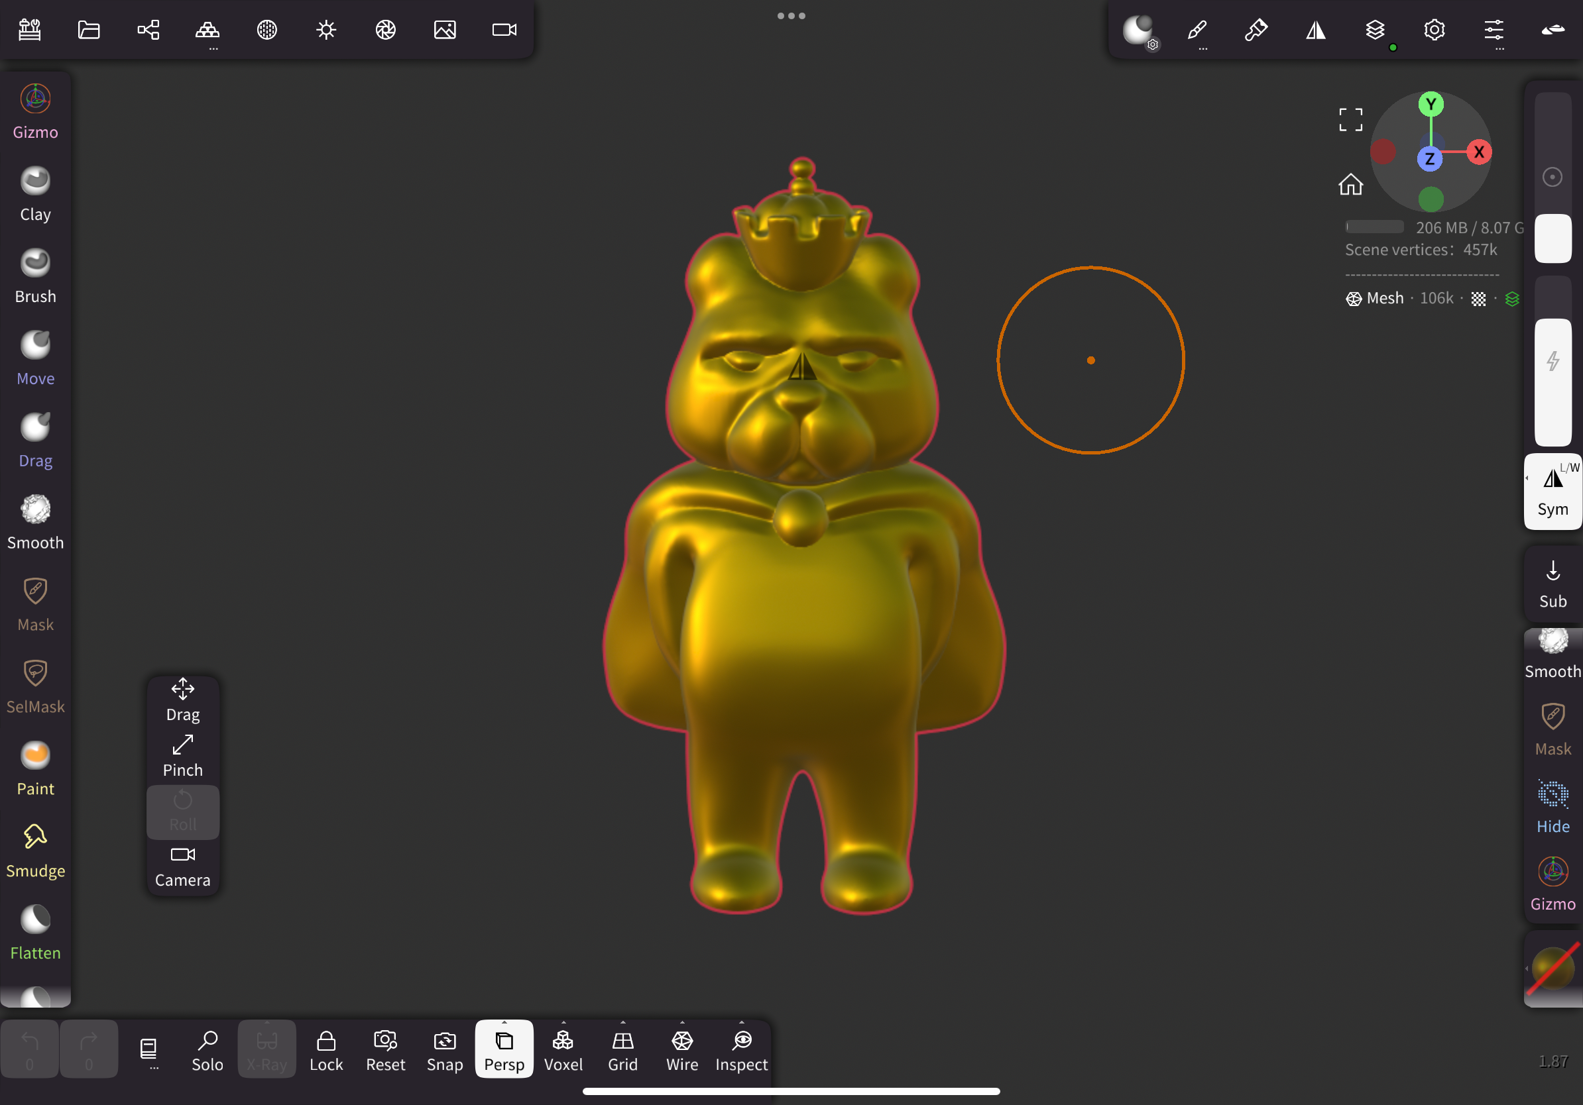Image resolution: width=1583 pixels, height=1105 pixels.
Task: Open the Interface sliders menu
Action: (x=1494, y=30)
